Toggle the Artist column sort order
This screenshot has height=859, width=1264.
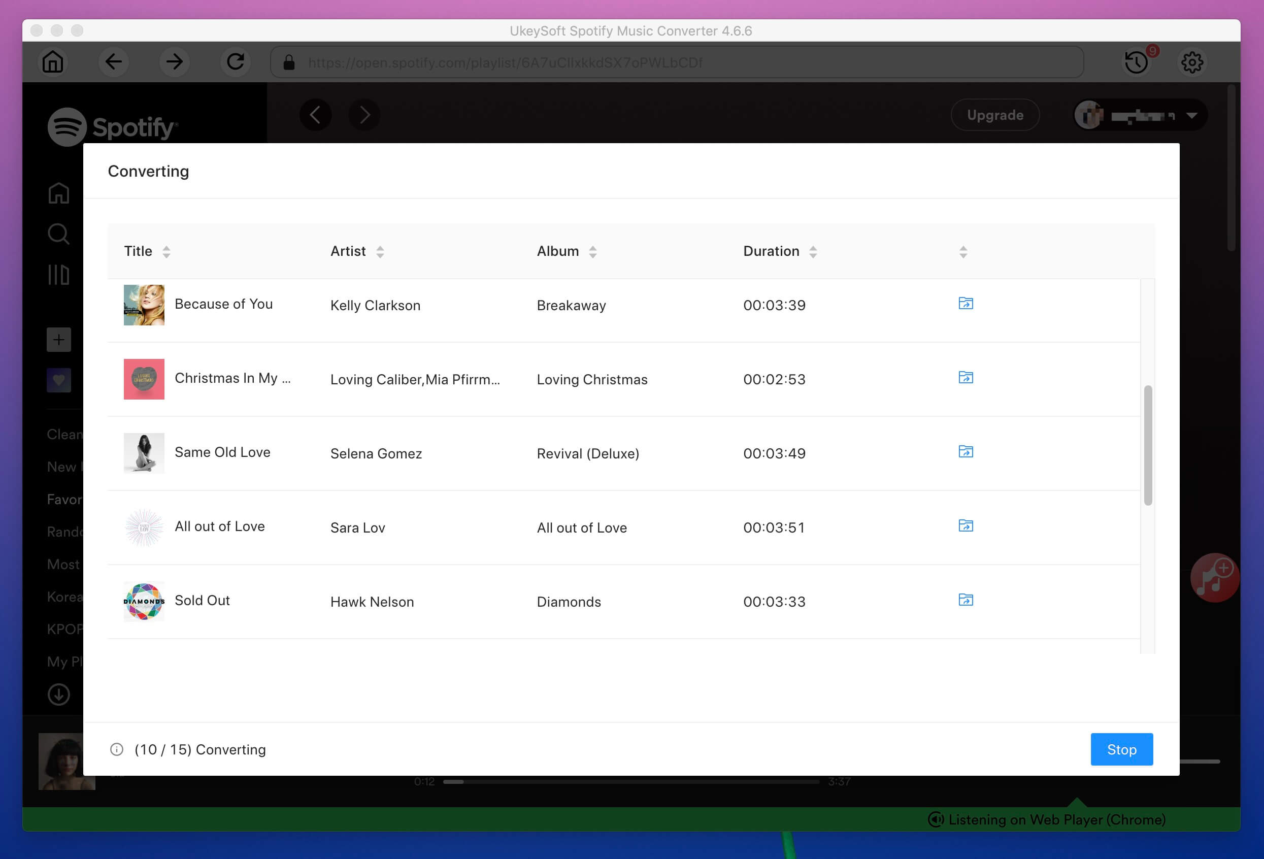(381, 251)
